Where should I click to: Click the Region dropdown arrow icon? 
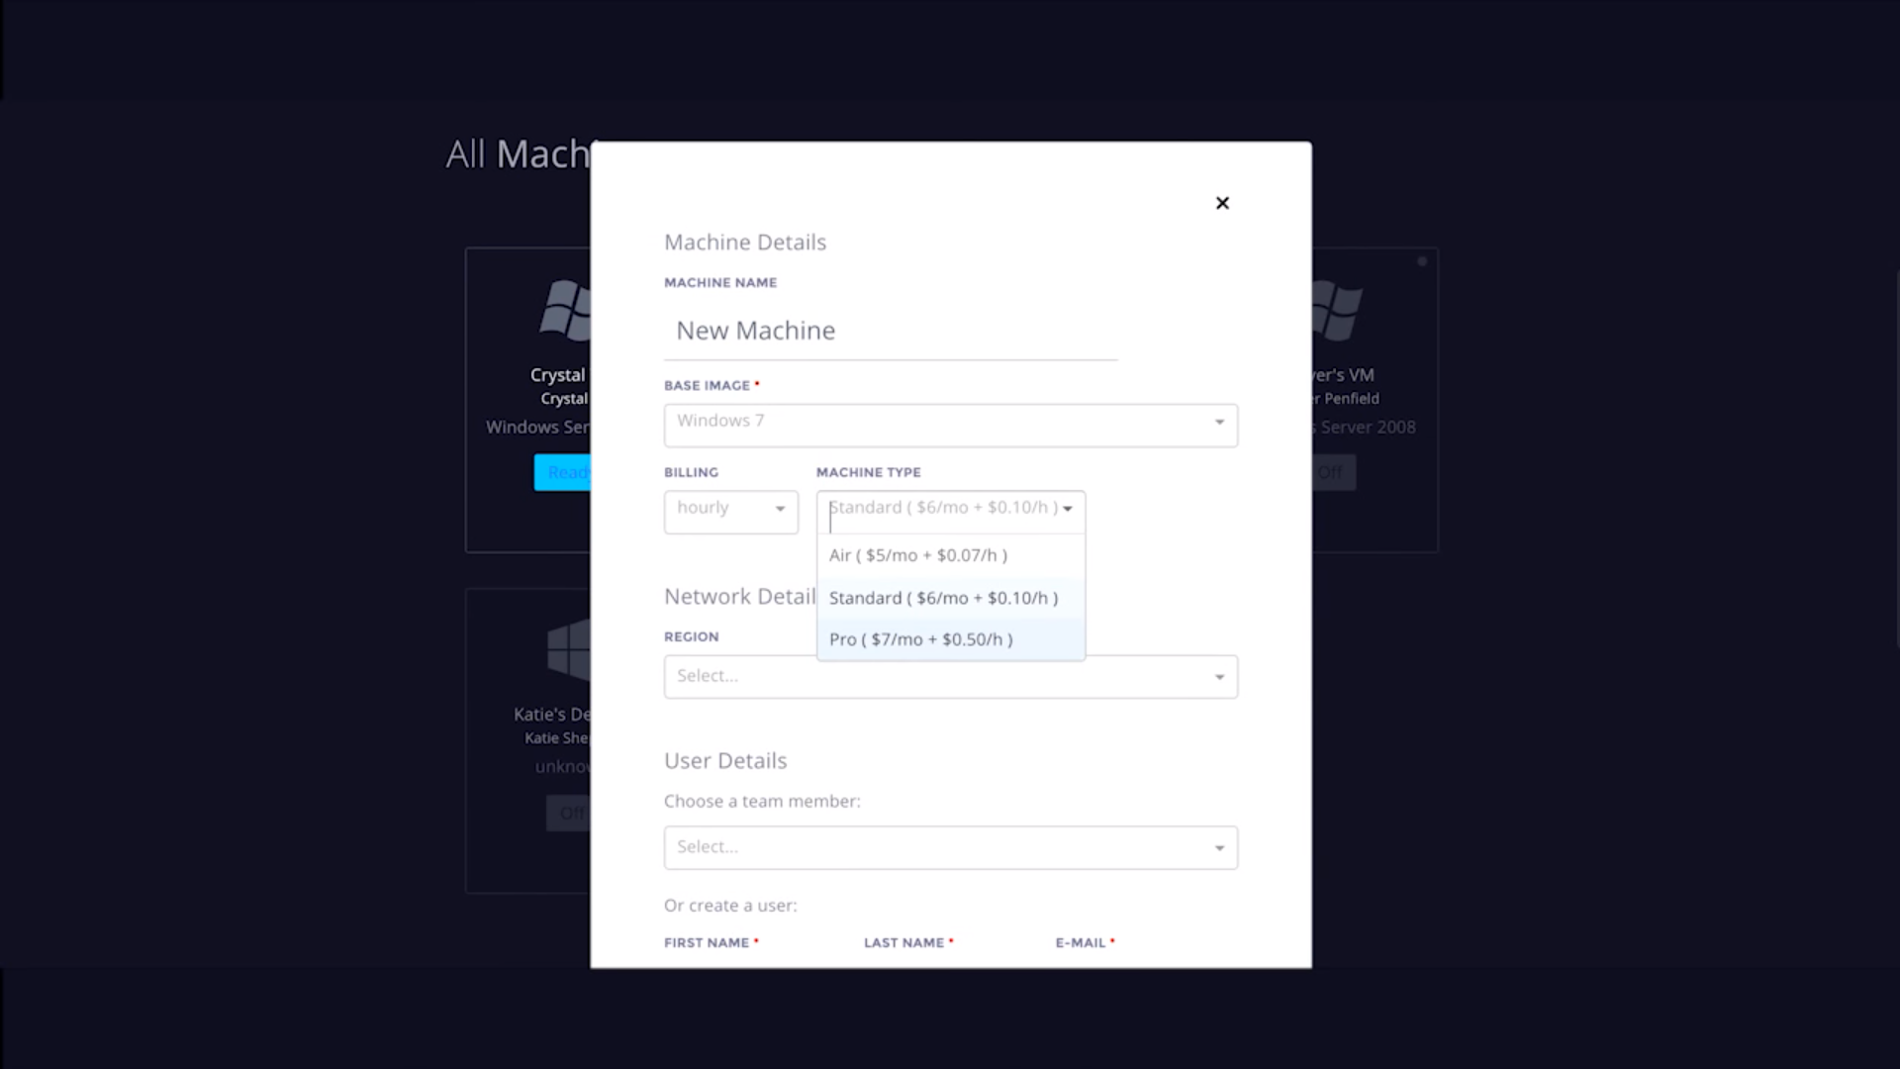click(1219, 677)
